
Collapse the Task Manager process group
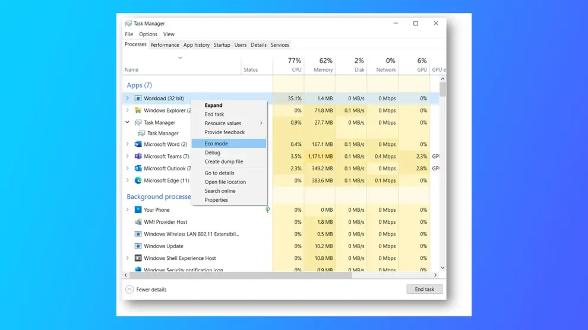point(127,123)
